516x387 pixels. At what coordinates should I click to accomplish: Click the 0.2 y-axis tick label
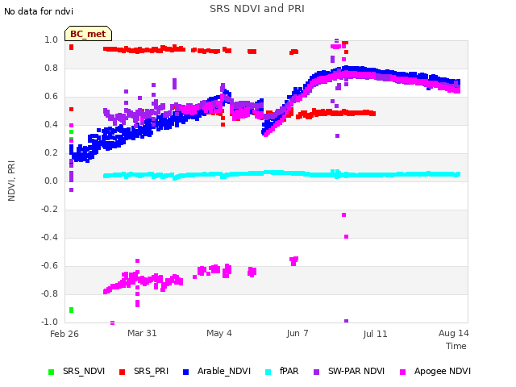coord(52,152)
